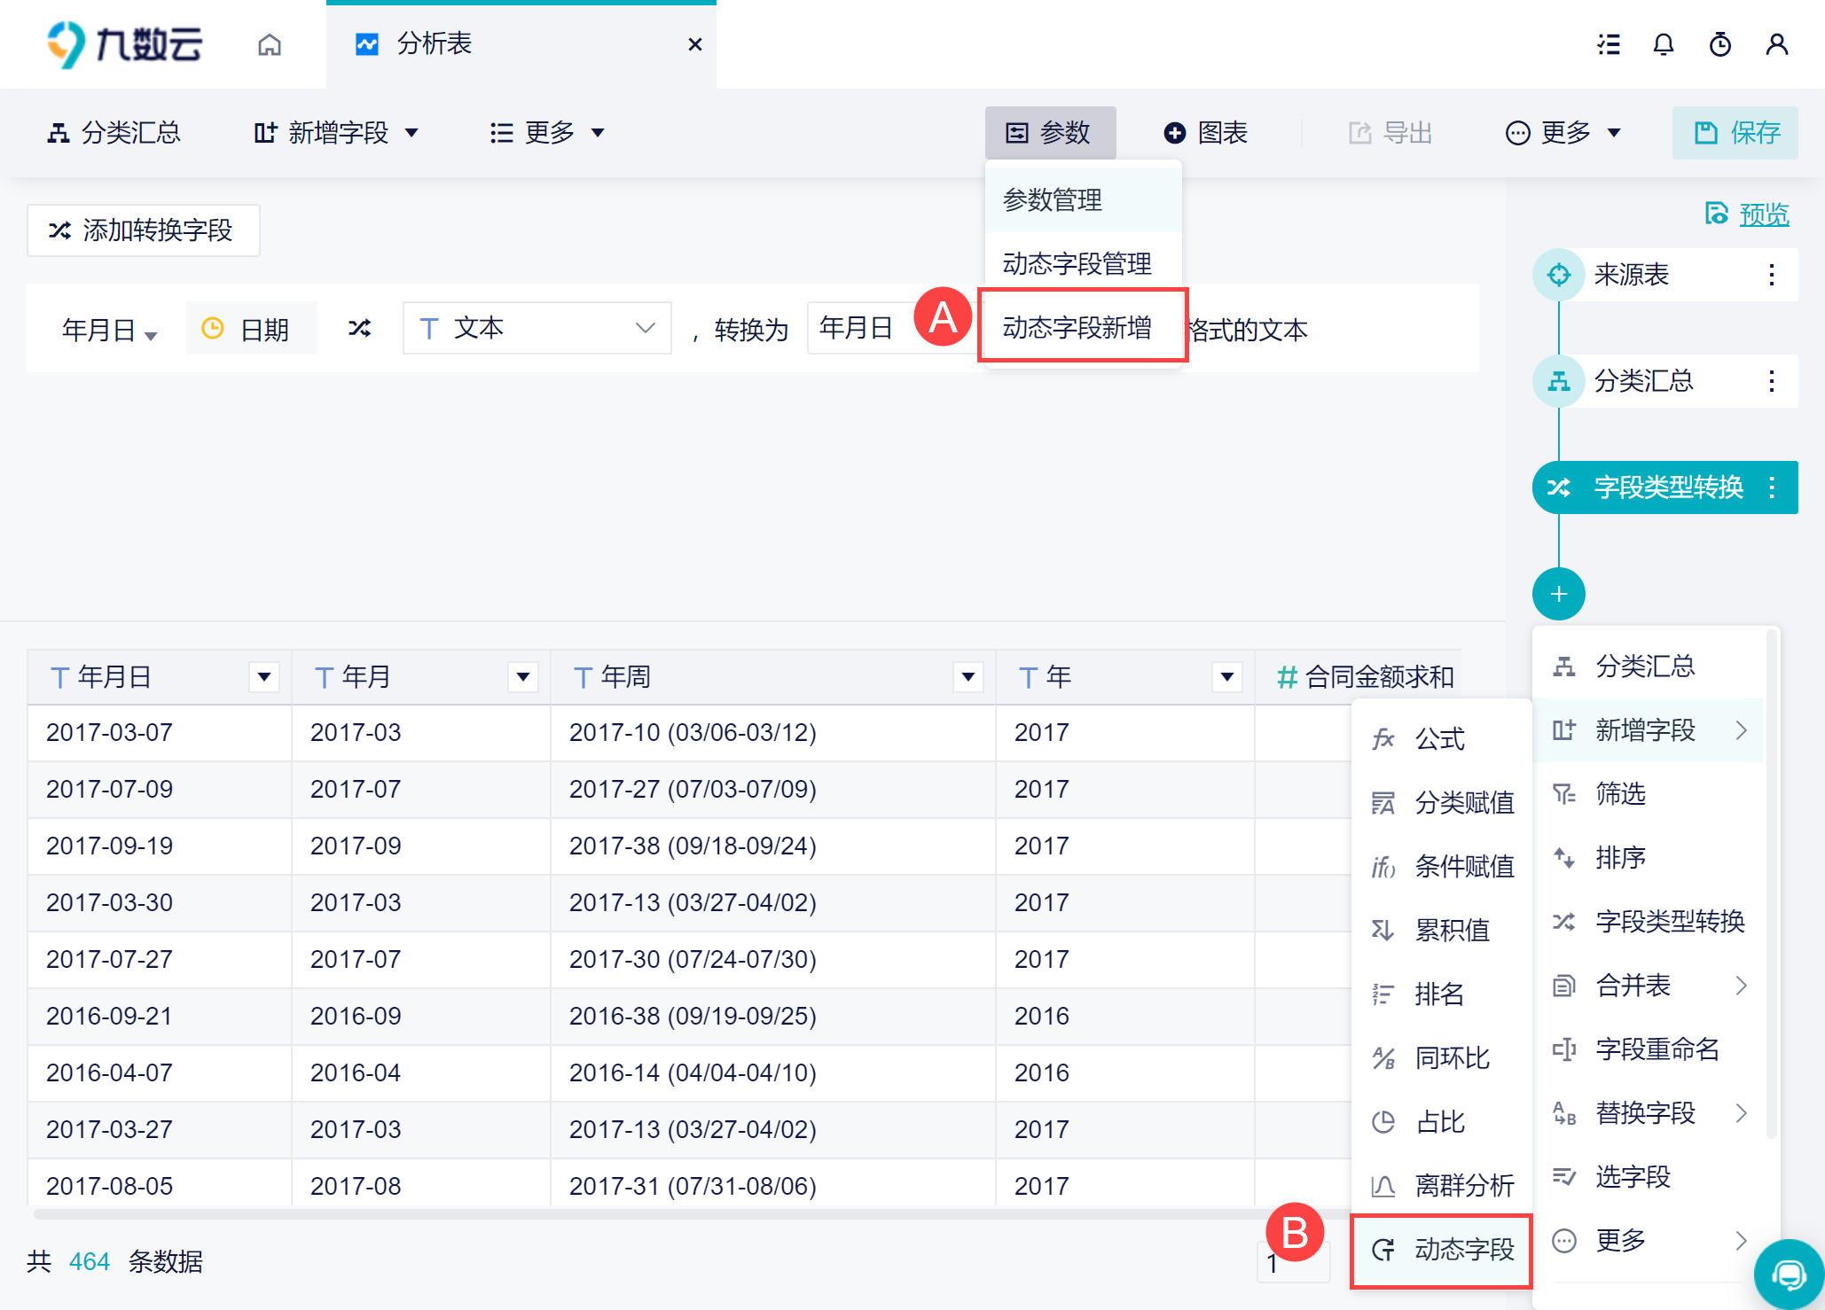The image size is (1825, 1310).
Task: Expand the 年月日 column filter dropdown
Action: pos(264,677)
